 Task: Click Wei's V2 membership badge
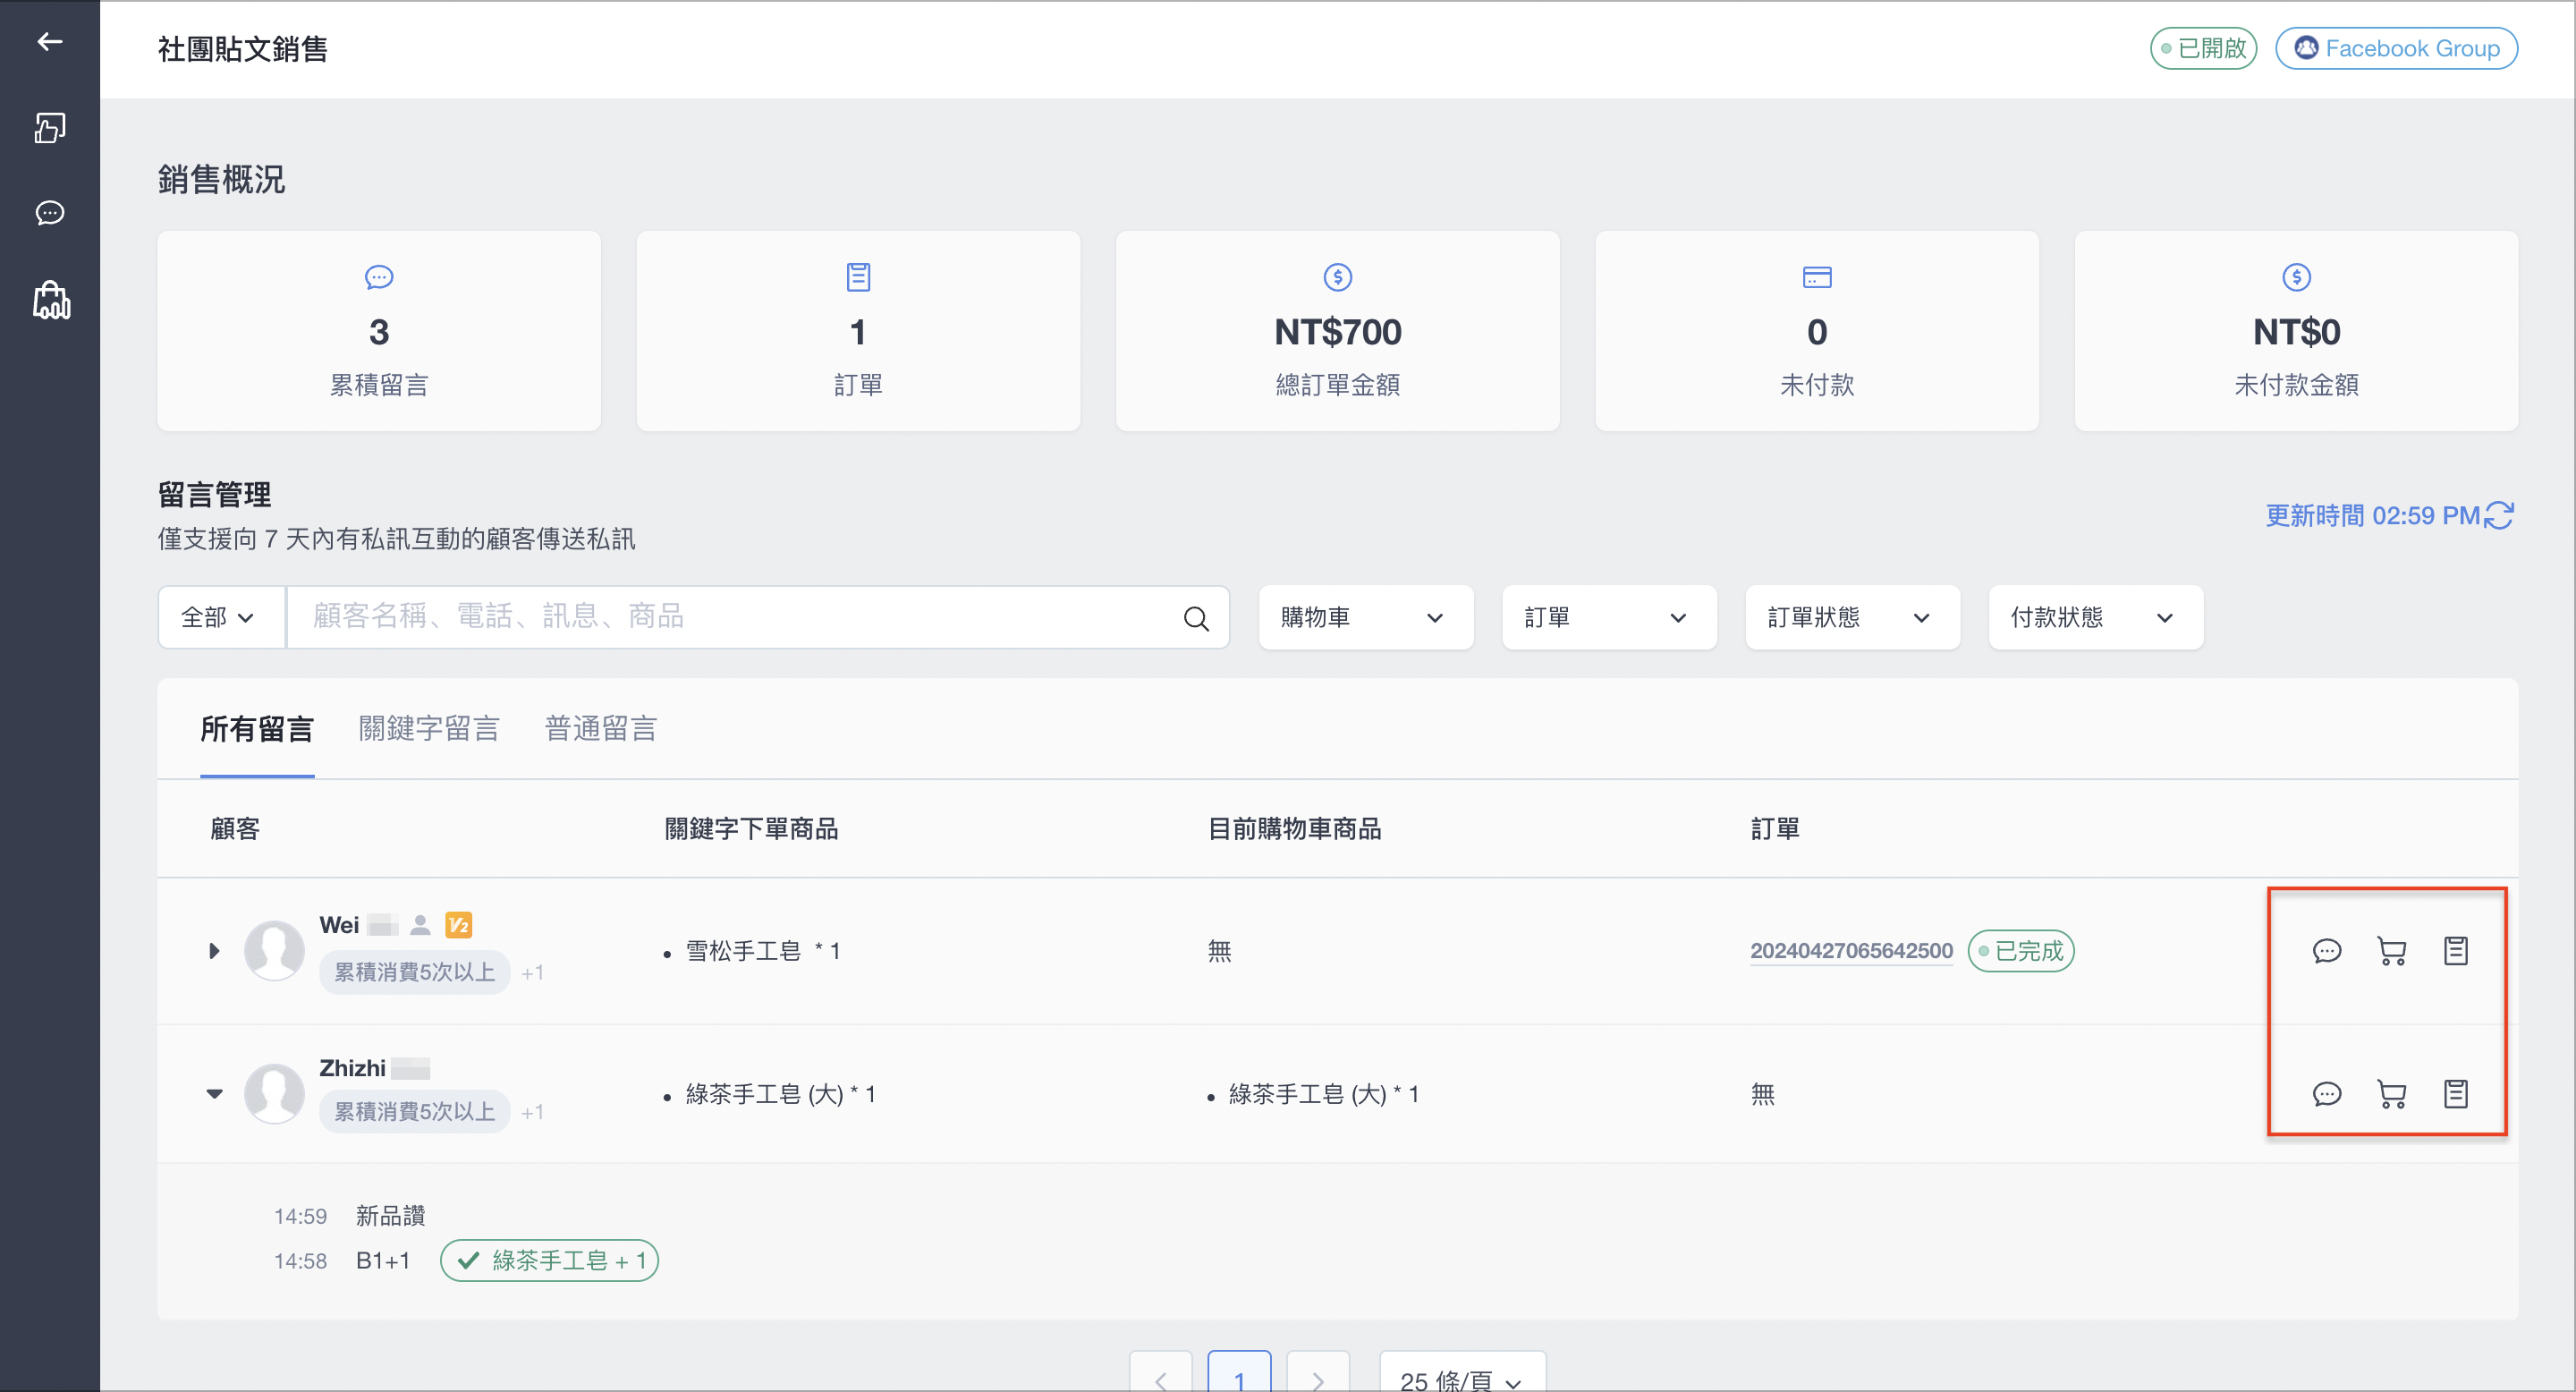[458, 925]
